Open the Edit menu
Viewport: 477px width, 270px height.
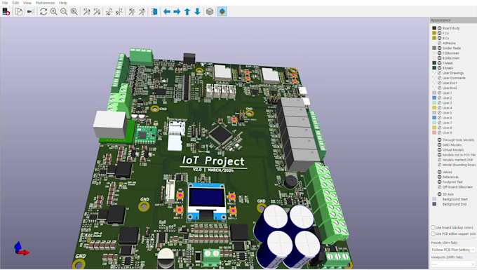15,3
